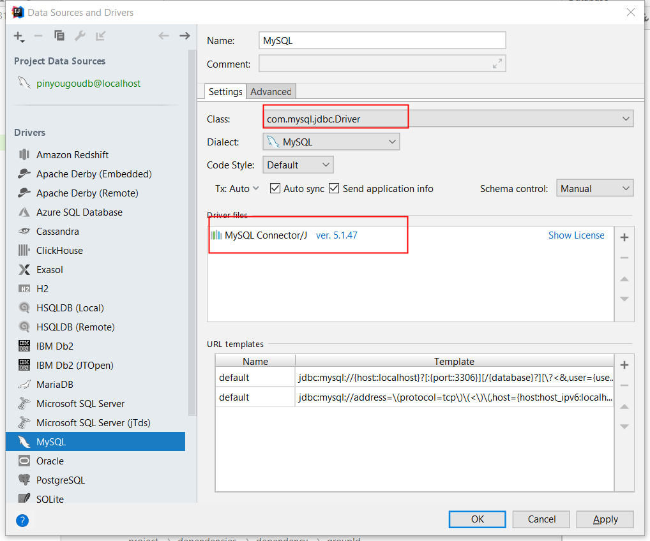This screenshot has width=650, height=541.
Task: Remove URL template with minus
Action: (624, 385)
